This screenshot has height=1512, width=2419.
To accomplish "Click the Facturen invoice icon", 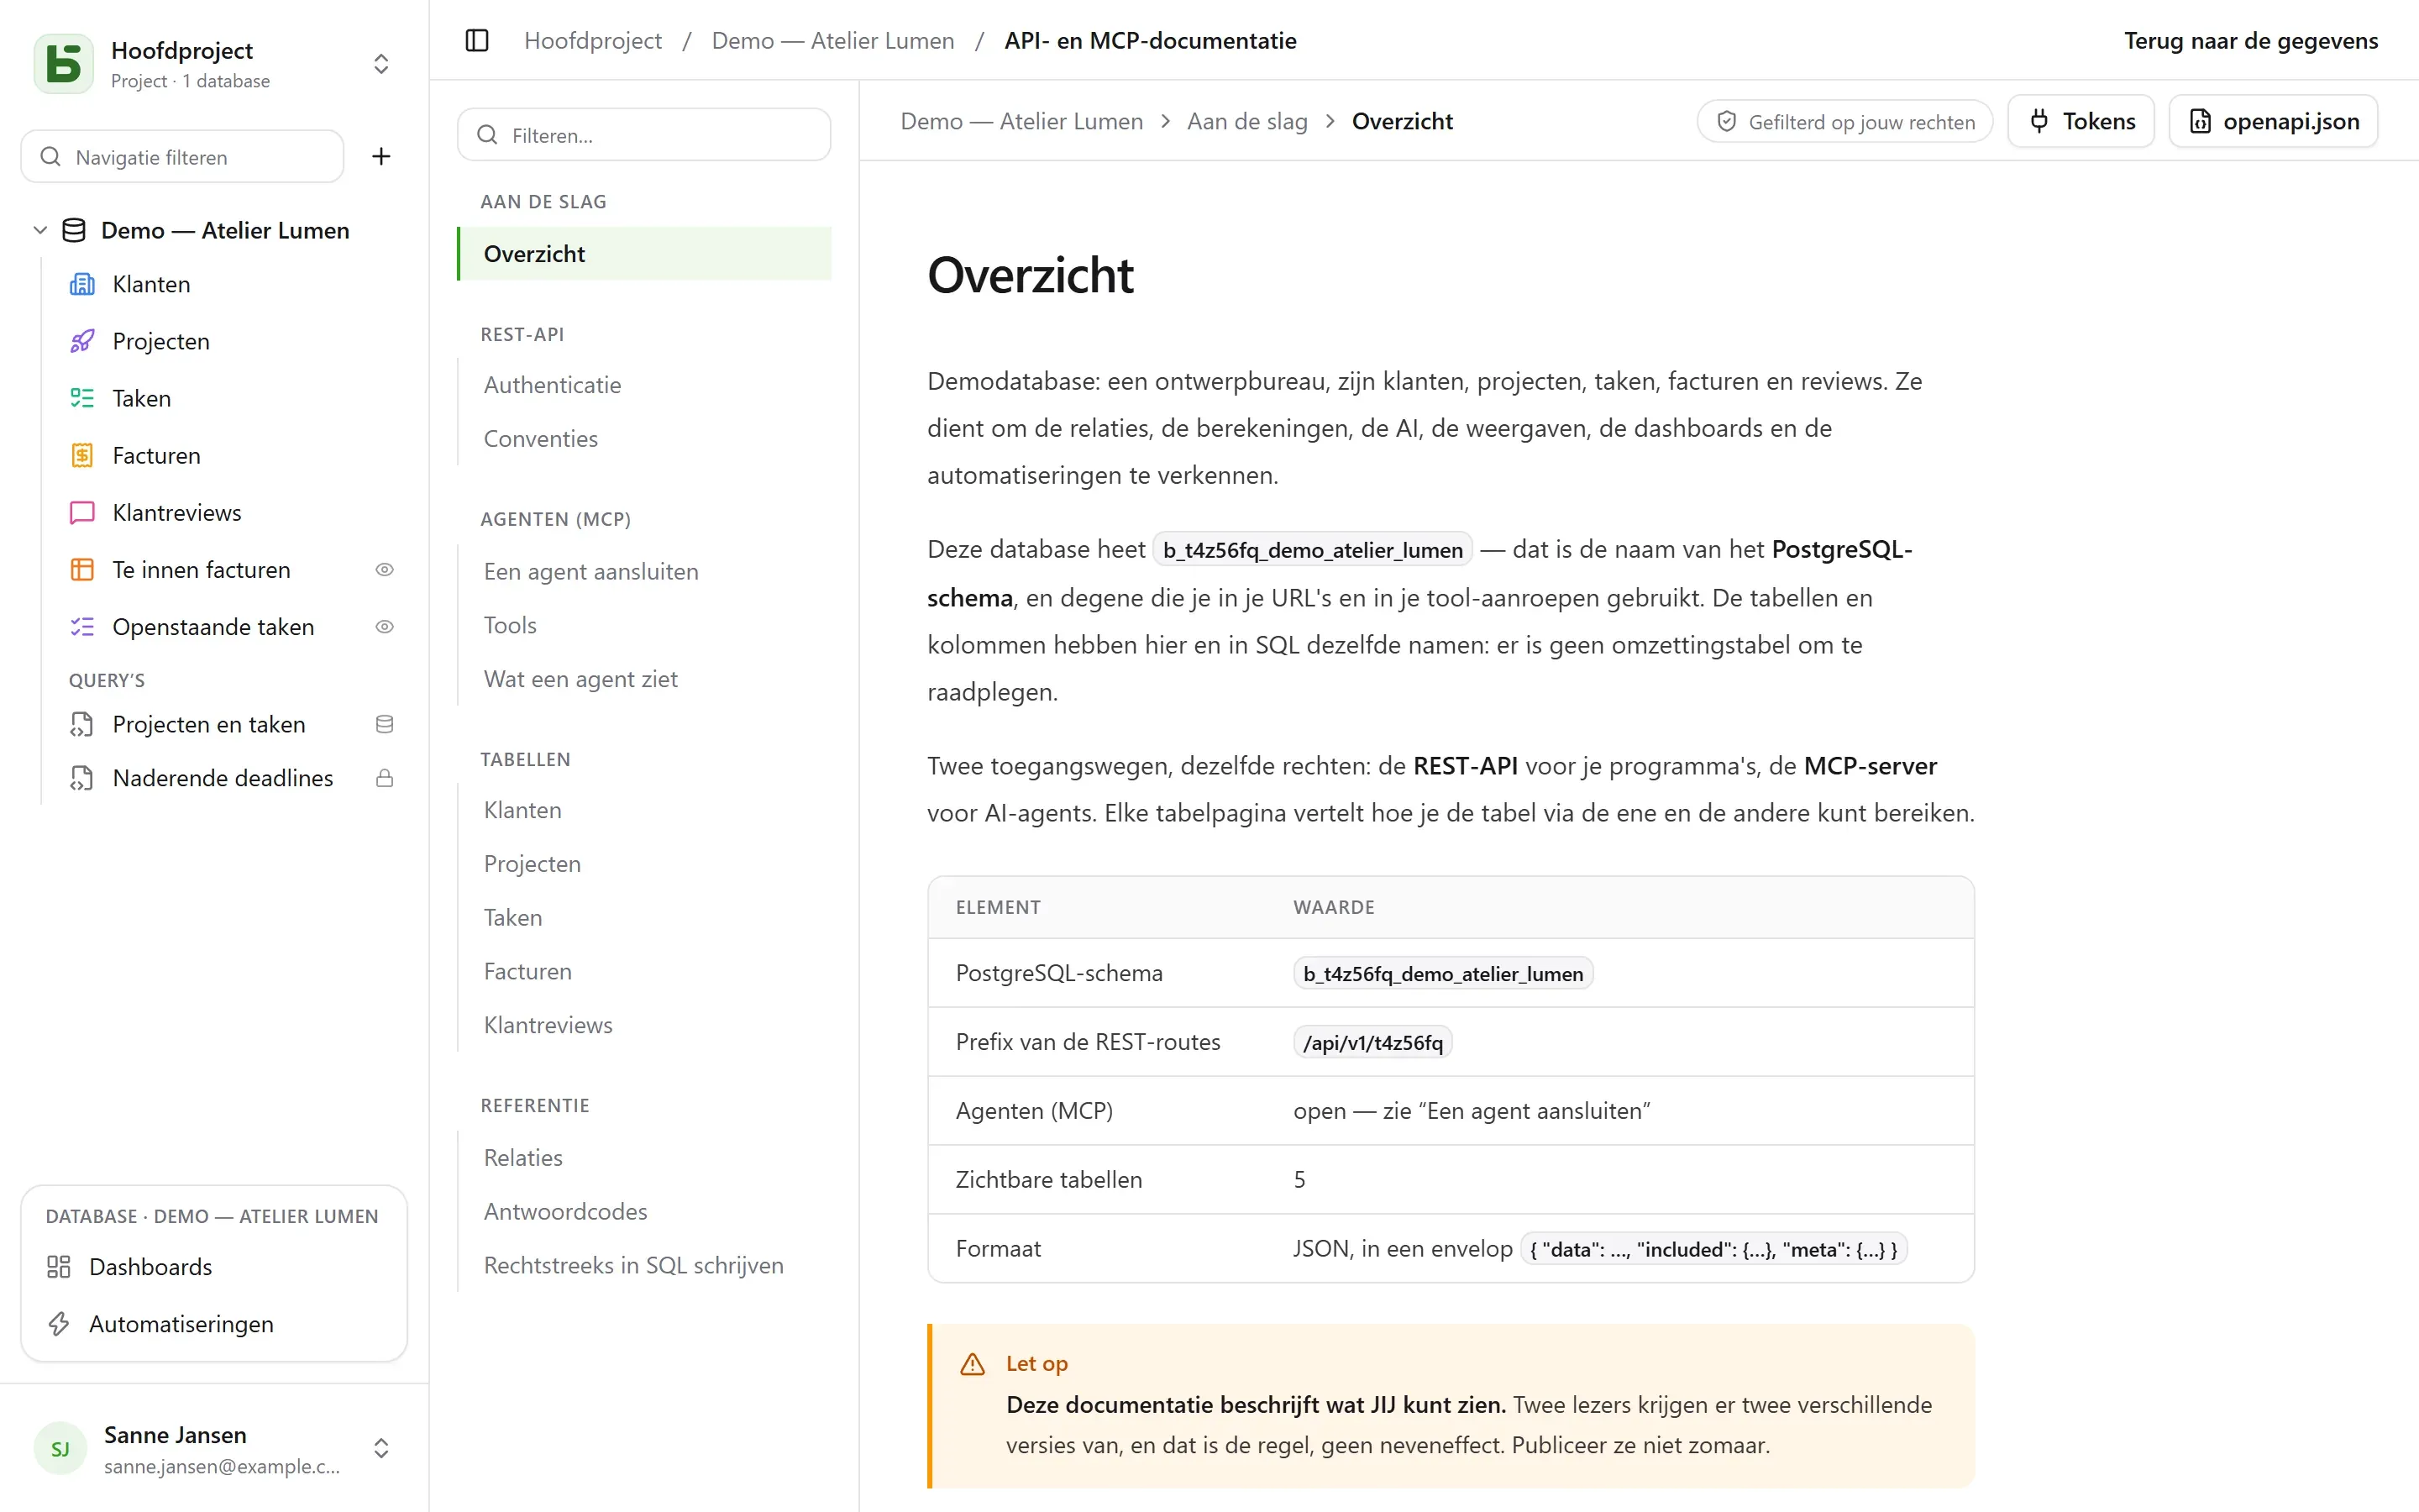I will 82,456.
